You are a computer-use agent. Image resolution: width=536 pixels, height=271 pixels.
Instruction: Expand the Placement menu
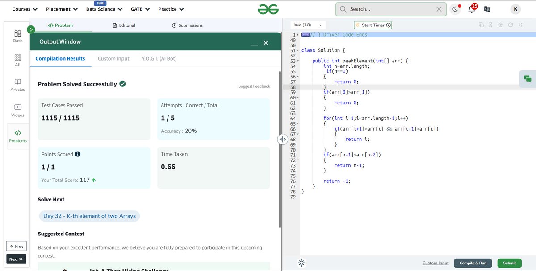point(62,9)
